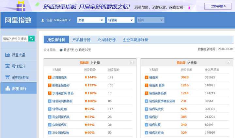Switch to the 企业官网排行榜 tab
Screen dimensions: 235x138
click(135, 40)
